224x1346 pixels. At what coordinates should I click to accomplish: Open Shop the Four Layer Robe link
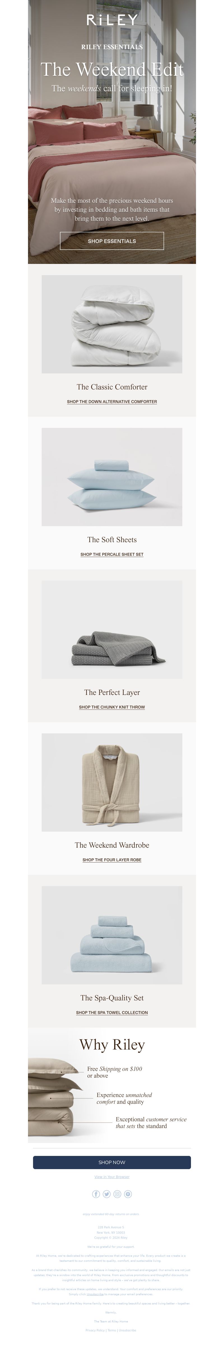112,859
